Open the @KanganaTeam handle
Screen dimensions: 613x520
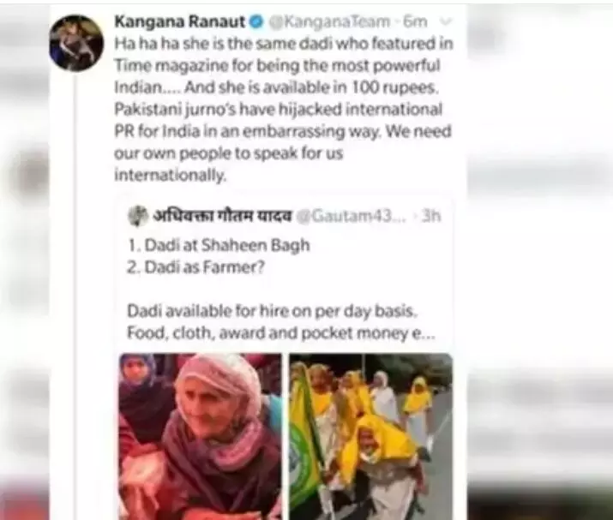click(330, 22)
